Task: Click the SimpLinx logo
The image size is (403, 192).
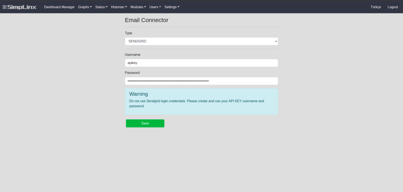Action: tap(19, 7)
